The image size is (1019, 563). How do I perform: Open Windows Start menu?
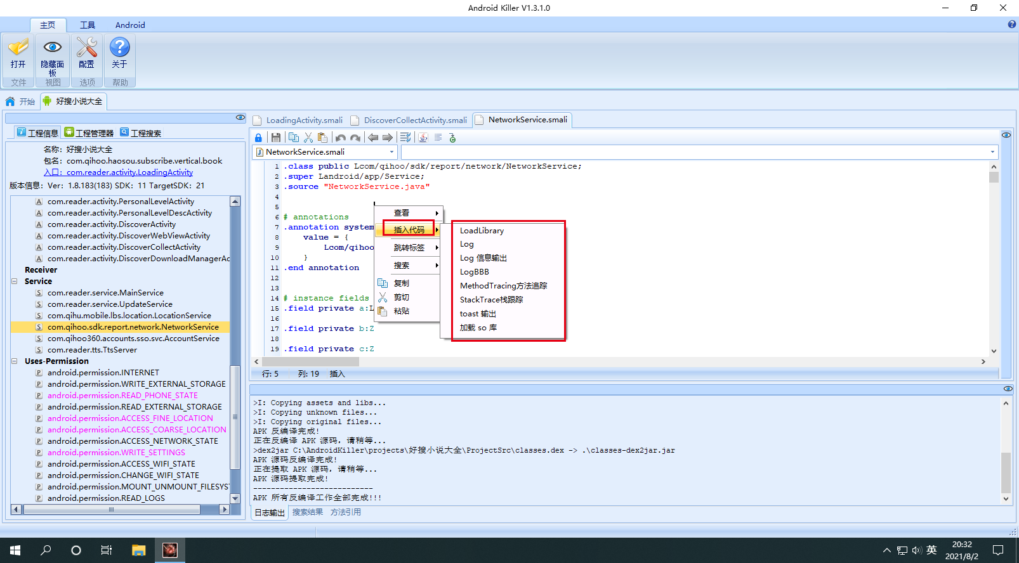click(x=15, y=550)
